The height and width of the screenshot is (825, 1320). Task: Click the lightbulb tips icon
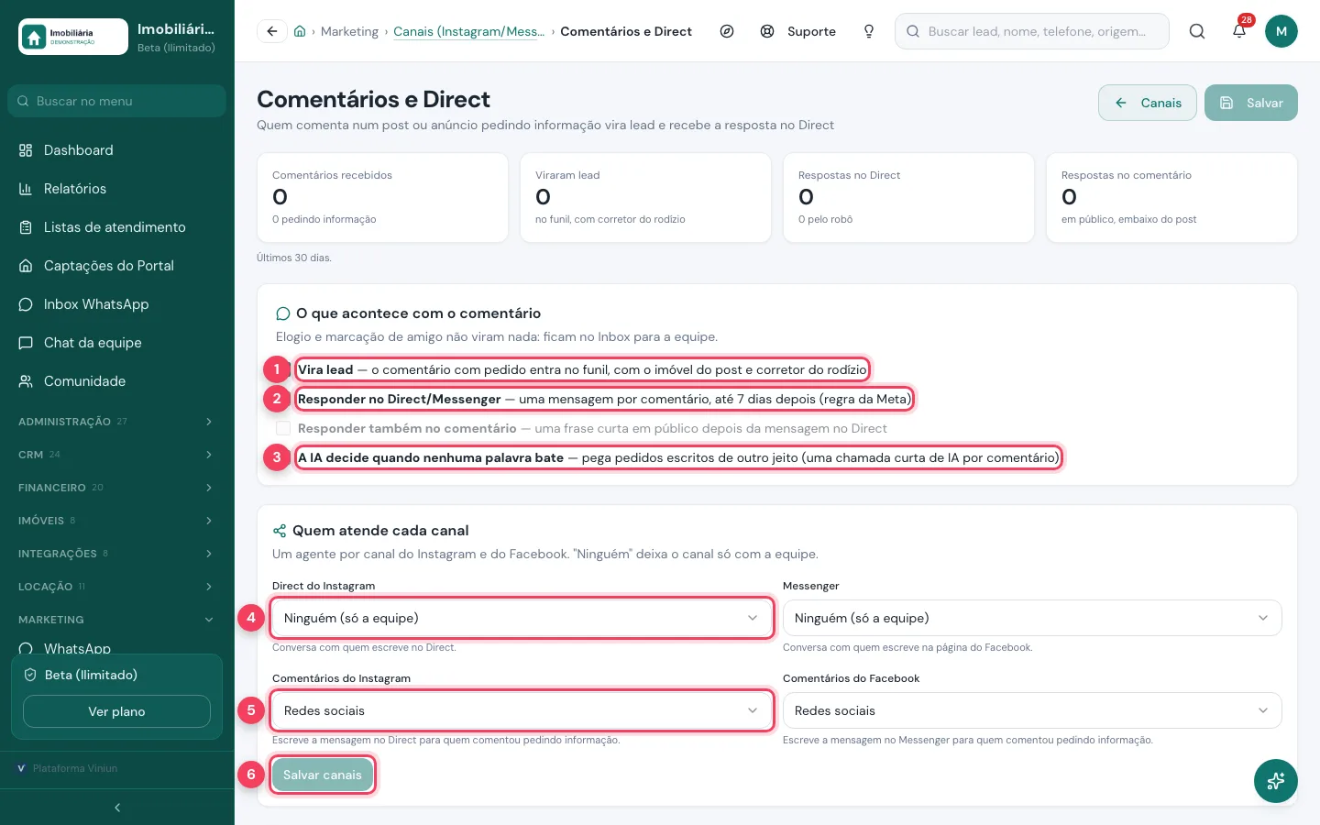(x=869, y=31)
